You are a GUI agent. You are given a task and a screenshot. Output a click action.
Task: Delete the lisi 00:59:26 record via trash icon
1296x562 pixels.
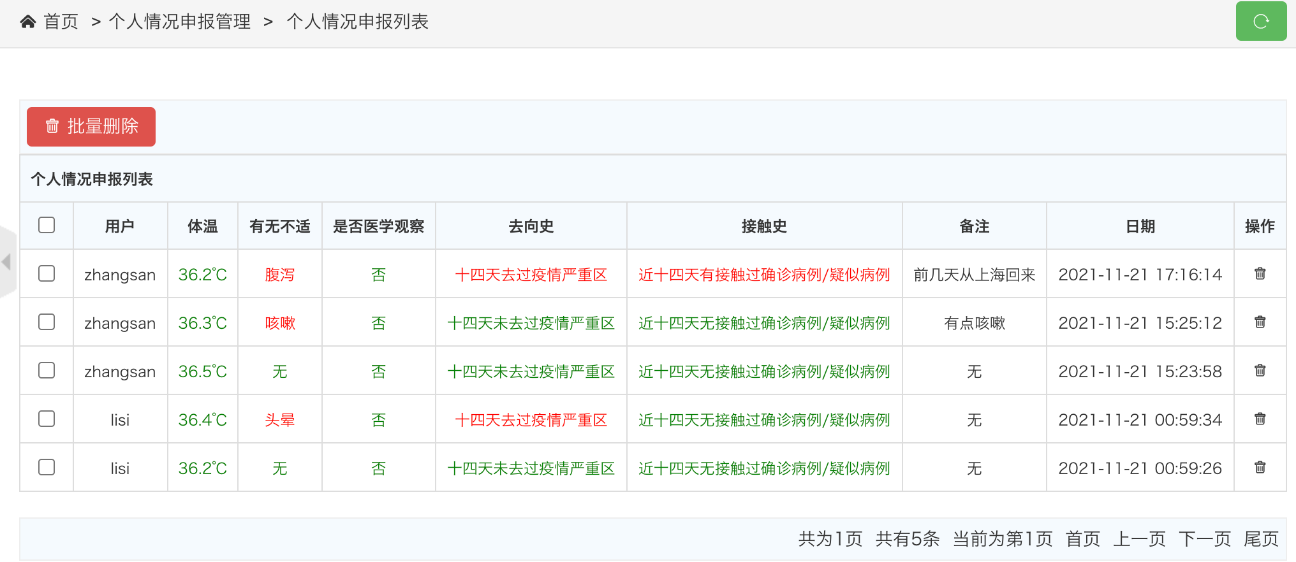(x=1260, y=467)
